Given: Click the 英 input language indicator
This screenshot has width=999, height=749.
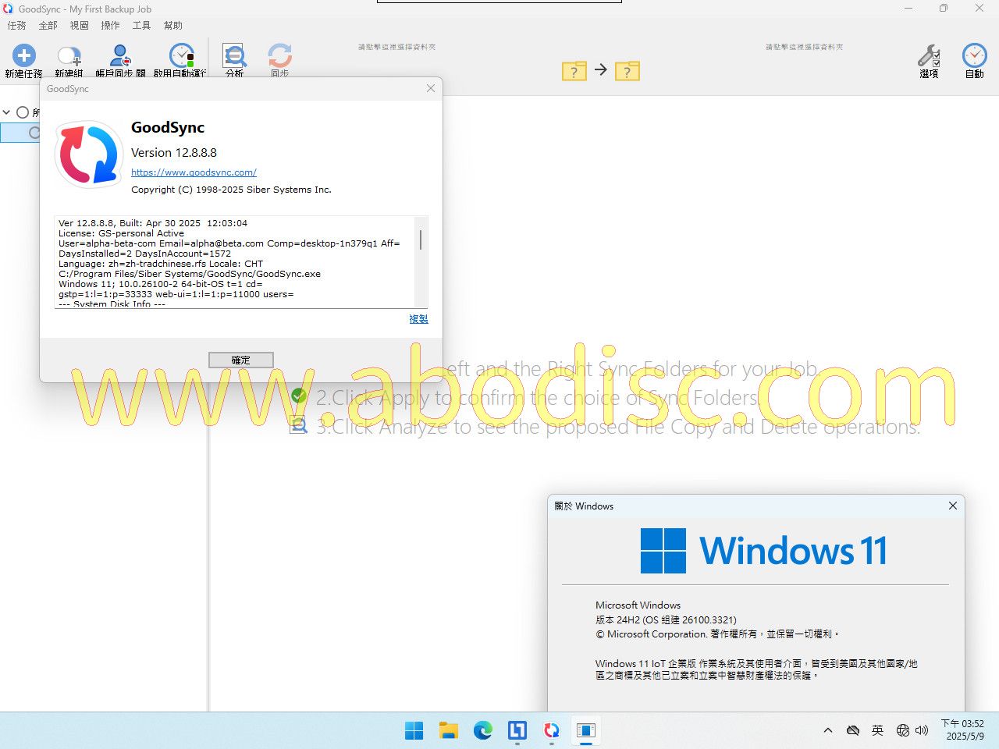Looking at the screenshot, I should click(878, 730).
